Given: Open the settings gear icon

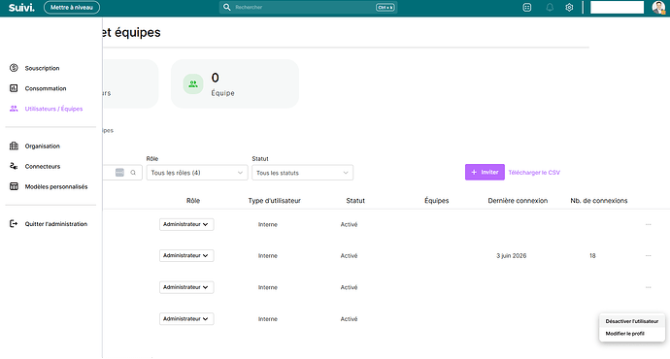Looking at the screenshot, I should (x=569, y=7).
